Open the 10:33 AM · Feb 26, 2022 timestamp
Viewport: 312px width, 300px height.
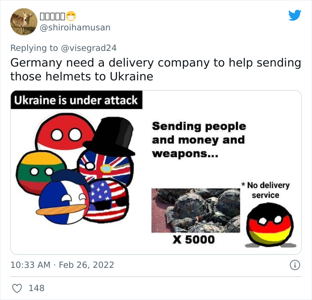tap(62, 265)
